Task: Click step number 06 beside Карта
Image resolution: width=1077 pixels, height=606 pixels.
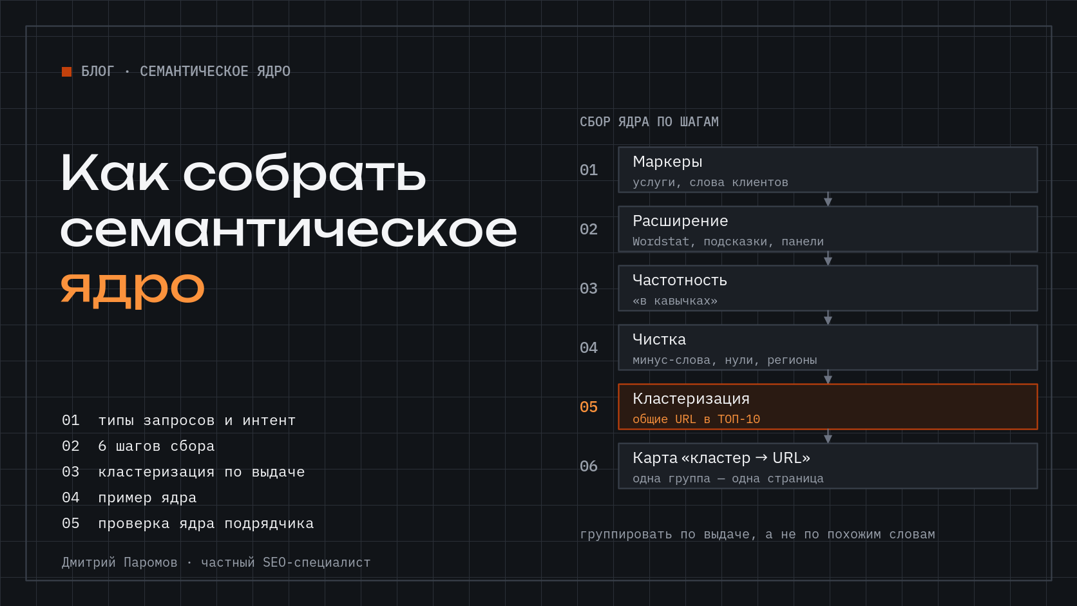Action: 589,466
